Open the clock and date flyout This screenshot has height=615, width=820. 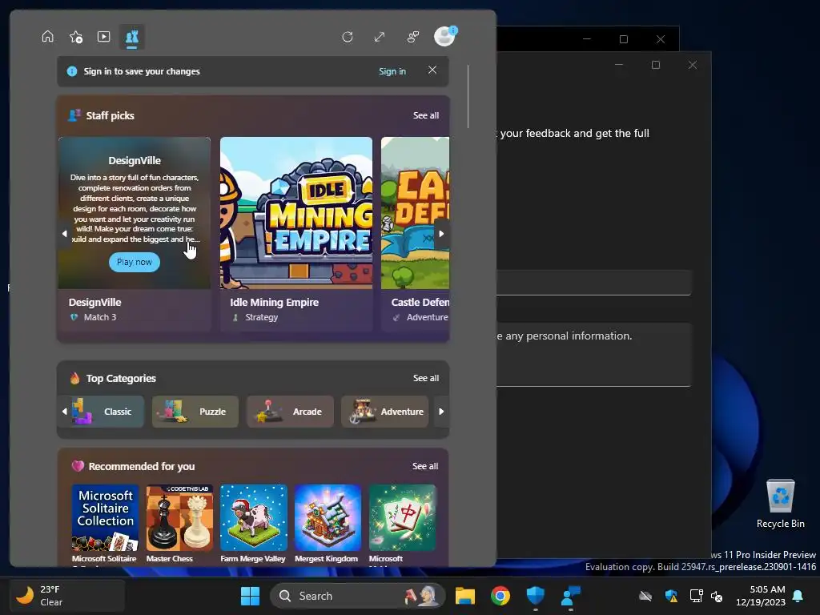click(760, 596)
